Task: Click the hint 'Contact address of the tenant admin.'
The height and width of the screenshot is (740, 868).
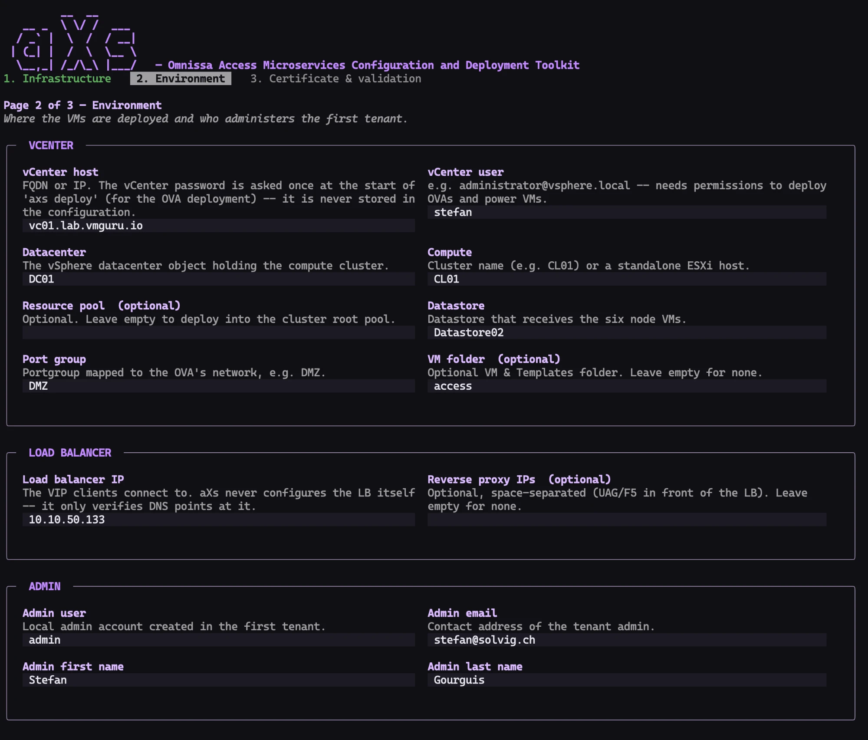Action: [x=541, y=627]
